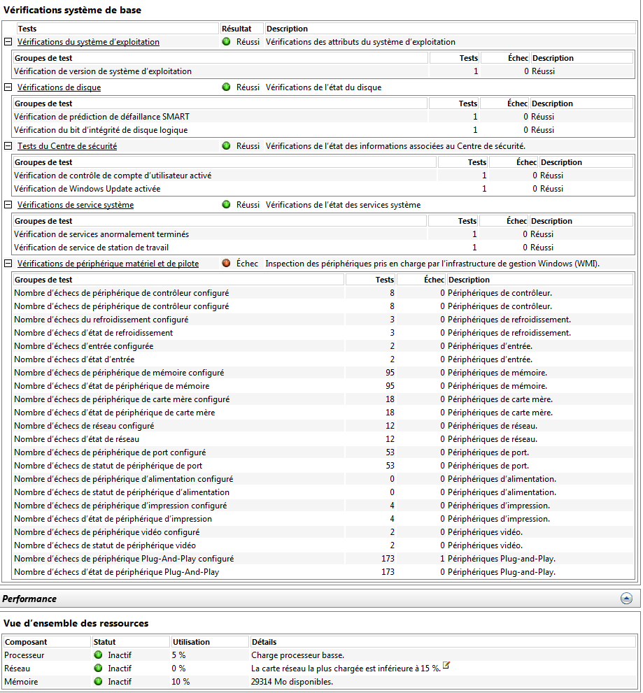
Task: Collapse Vérifications de périphérique matériel et de pilote
Action: (x=8, y=264)
